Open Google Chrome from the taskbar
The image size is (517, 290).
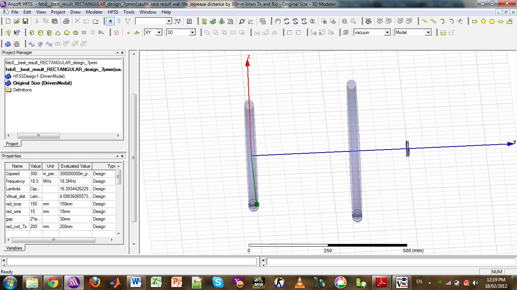(x=53, y=282)
